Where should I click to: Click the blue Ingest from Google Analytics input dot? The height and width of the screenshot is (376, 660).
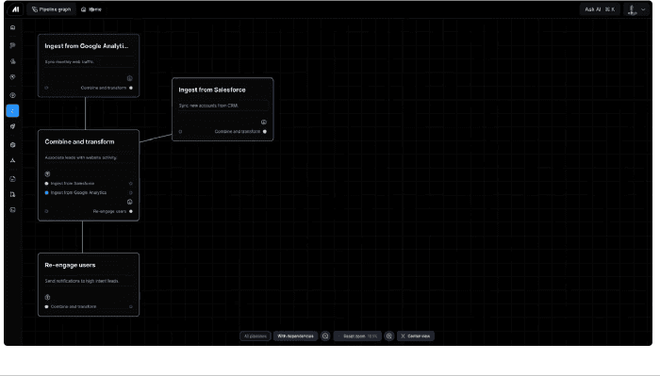(x=47, y=192)
